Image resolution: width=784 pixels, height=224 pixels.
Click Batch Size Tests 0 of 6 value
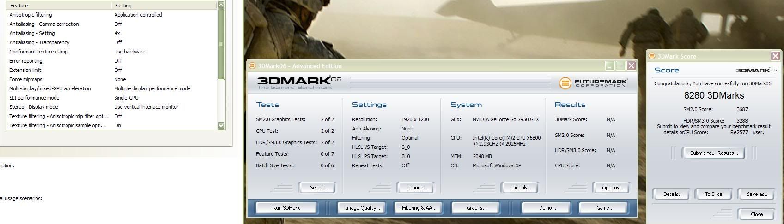[327, 165]
